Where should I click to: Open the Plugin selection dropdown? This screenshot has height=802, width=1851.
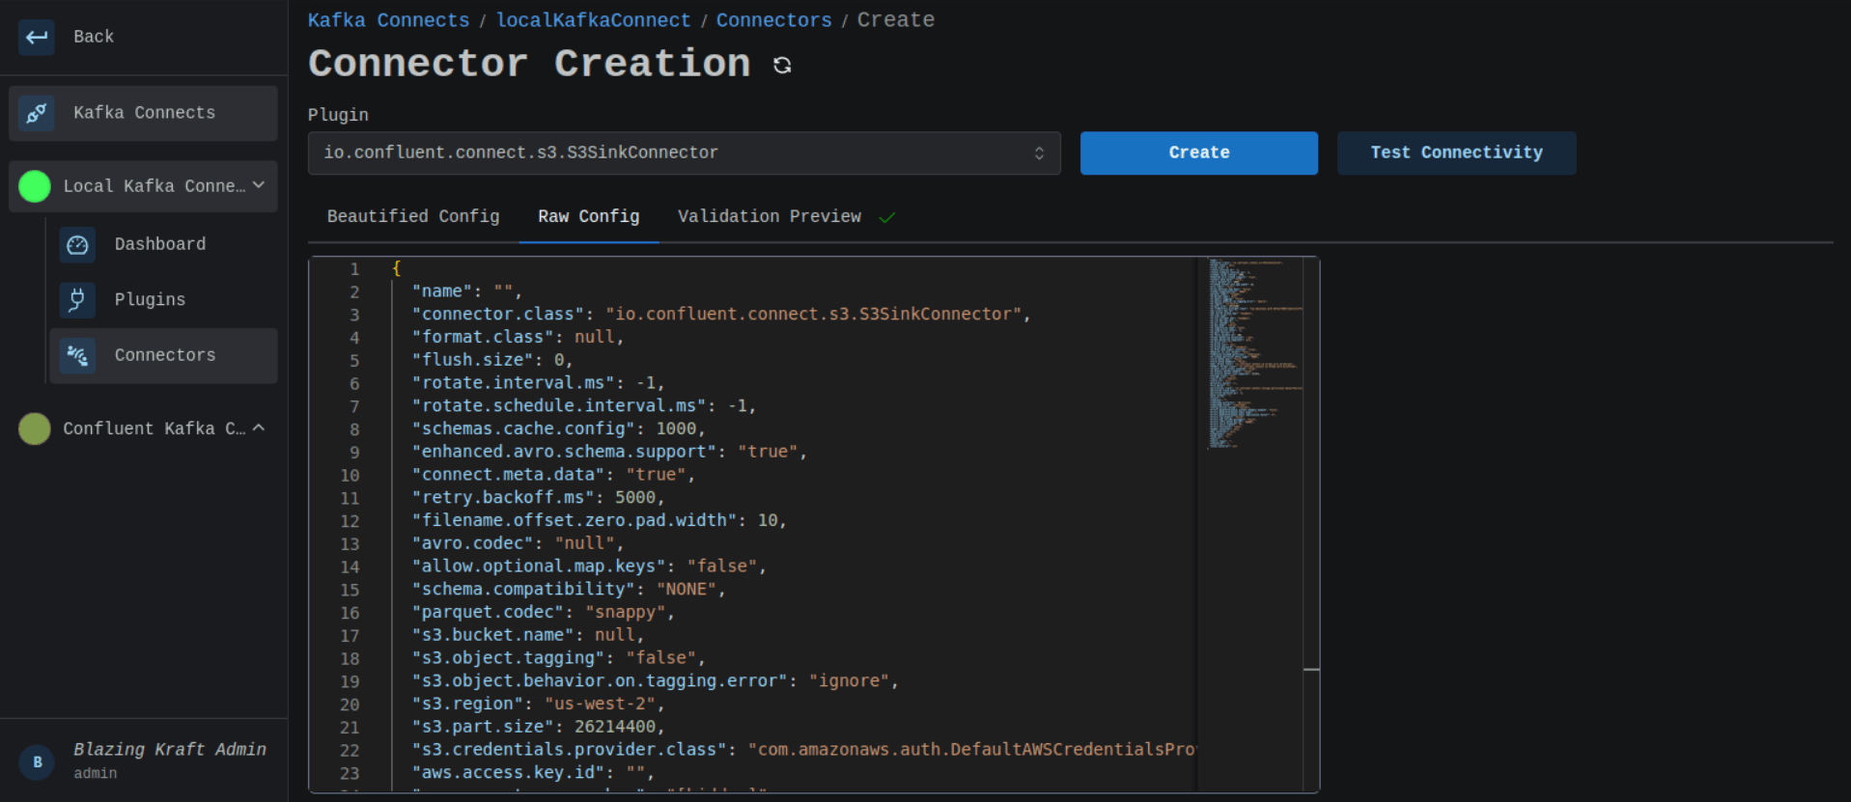pos(684,153)
